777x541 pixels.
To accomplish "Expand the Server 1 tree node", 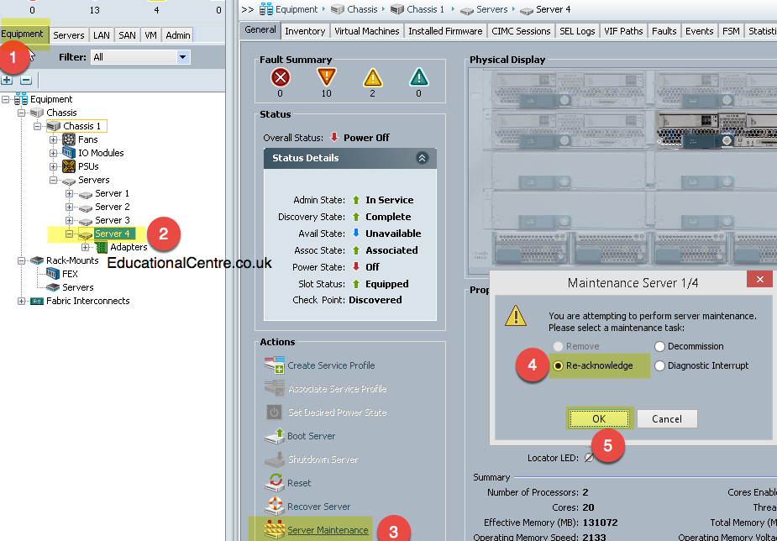I will 71,192.
